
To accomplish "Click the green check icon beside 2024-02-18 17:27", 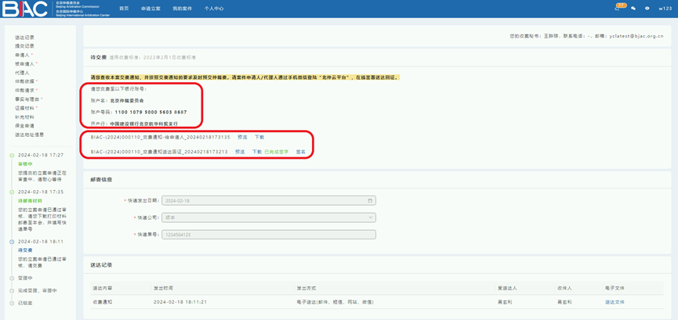I will tap(12, 155).
